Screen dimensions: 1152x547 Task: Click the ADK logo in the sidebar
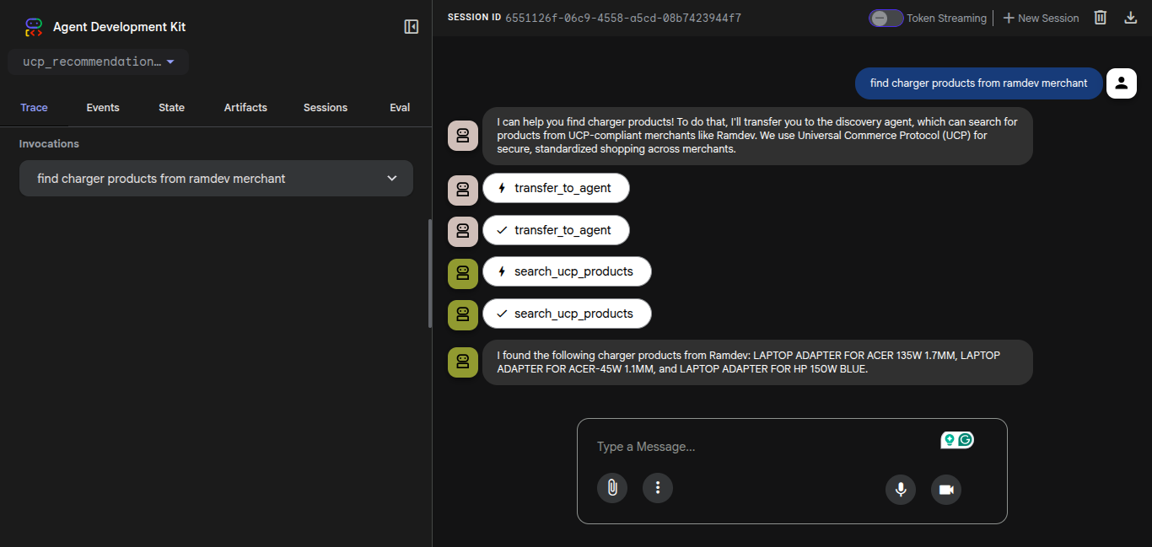(x=33, y=26)
